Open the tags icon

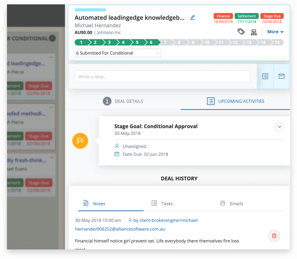coord(241,32)
